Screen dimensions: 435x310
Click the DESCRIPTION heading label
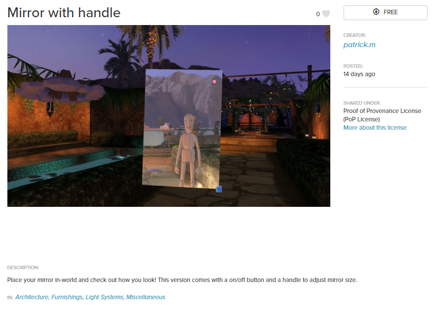23,268
